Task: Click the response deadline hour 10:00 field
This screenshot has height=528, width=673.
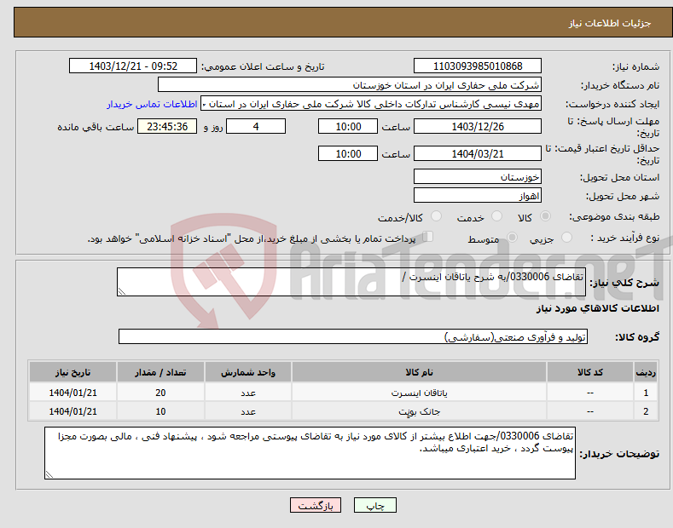Action: point(348,126)
